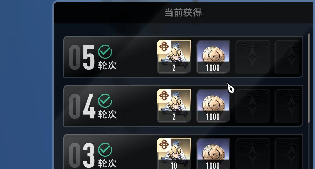The image size is (315, 169).
Task: Click the first empty reward slot in round 03
Action: click(x=252, y=153)
